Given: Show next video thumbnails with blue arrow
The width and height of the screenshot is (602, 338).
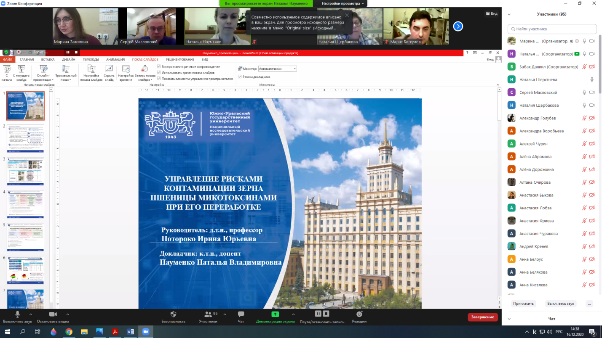Looking at the screenshot, I should tap(458, 26).
